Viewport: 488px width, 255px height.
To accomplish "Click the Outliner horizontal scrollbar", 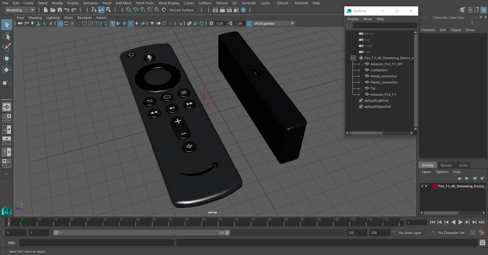I will pyautogui.click(x=366, y=133).
